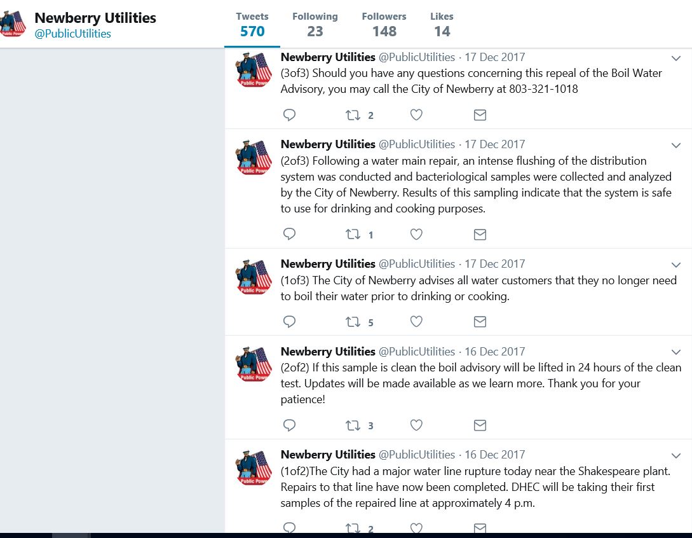The width and height of the screenshot is (692, 538).
Task: Message Newberry Utilities from the 1of3 tweet
Action: click(x=480, y=322)
